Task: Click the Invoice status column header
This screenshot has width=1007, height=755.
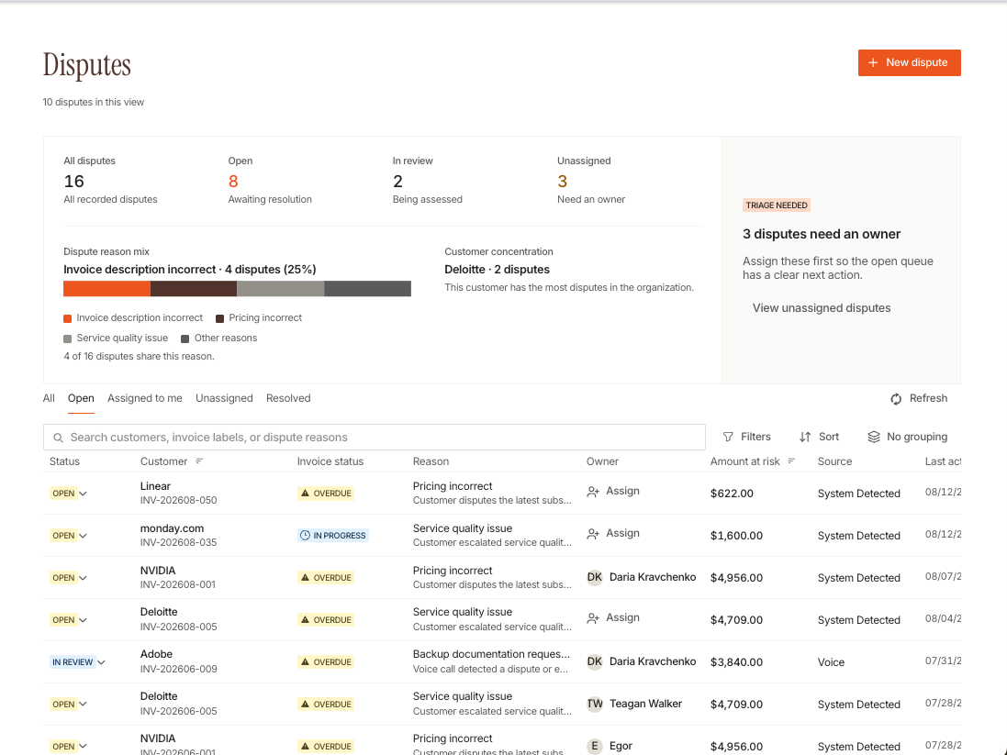Action: tap(330, 461)
